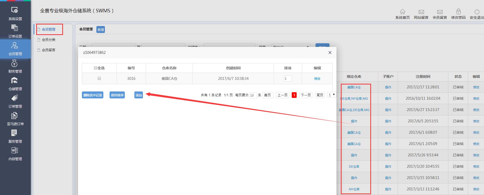484x195 pixels.
Task: Open the page number dropdown in pagination
Action: 331,95
